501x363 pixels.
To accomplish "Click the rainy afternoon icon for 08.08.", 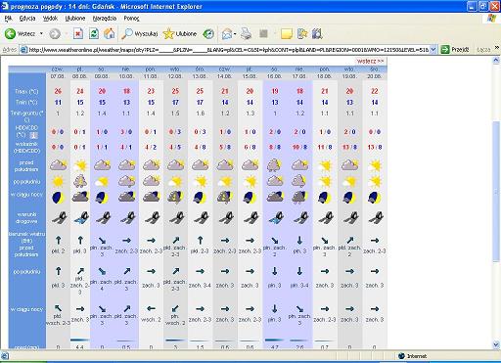I will pyautogui.click(x=80, y=181).
